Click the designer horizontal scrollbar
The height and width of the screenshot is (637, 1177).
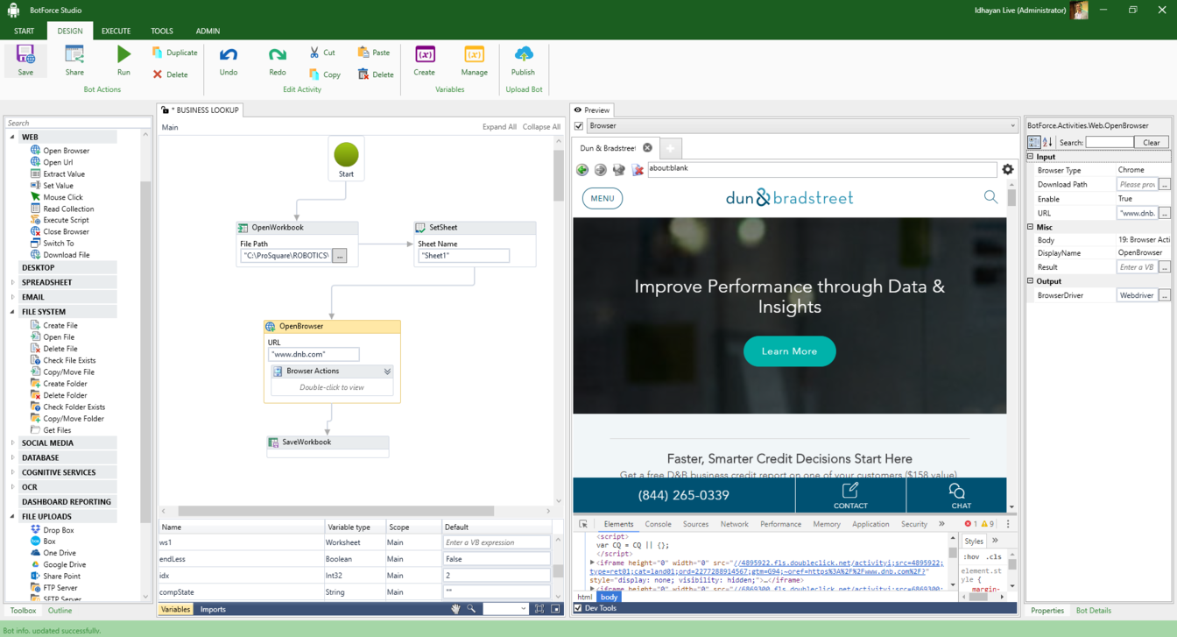pos(335,511)
